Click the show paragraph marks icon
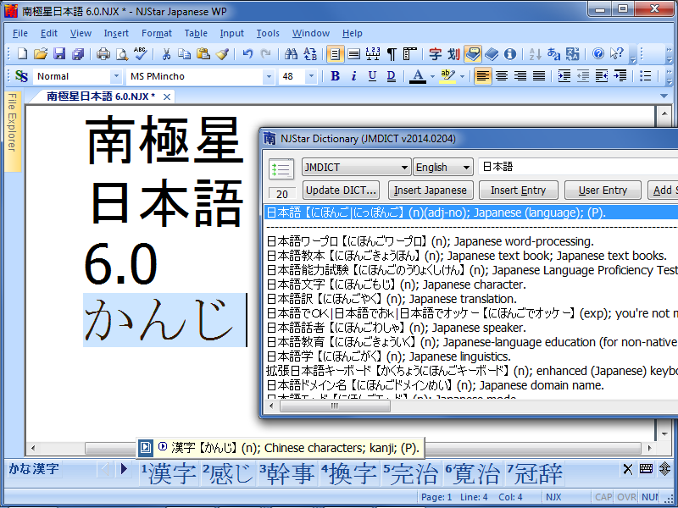 pyautogui.click(x=392, y=54)
